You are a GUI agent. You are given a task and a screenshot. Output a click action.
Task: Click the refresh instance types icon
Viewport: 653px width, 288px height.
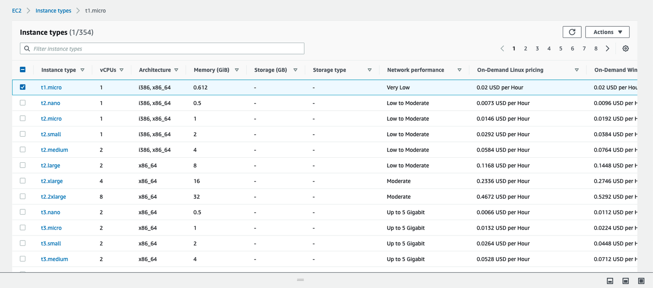(572, 32)
